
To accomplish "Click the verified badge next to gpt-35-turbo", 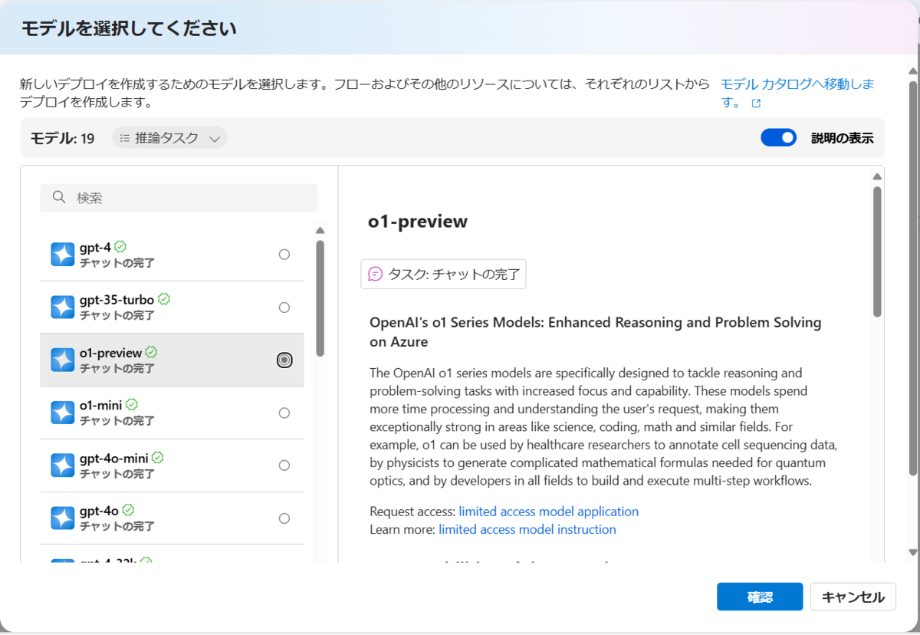I will [x=164, y=299].
